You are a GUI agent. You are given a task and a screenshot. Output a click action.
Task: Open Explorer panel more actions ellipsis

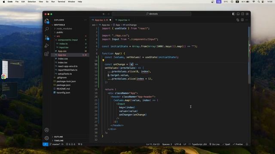click(x=86, y=20)
